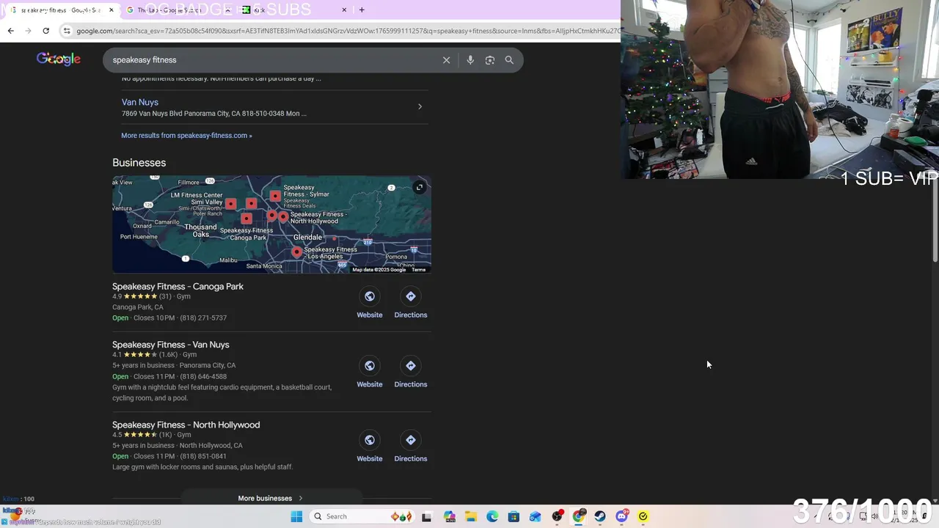939x528 pixels.
Task: Open More results from speakeasy-fitness.com
Action: click(x=186, y=135)
